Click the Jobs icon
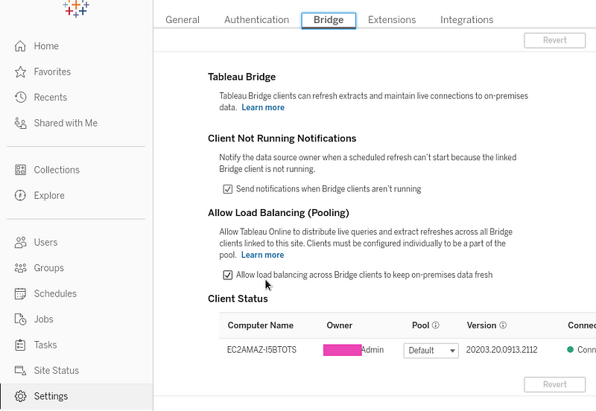Viewport: 596px width, 411px height. click(x=20, y=319)
